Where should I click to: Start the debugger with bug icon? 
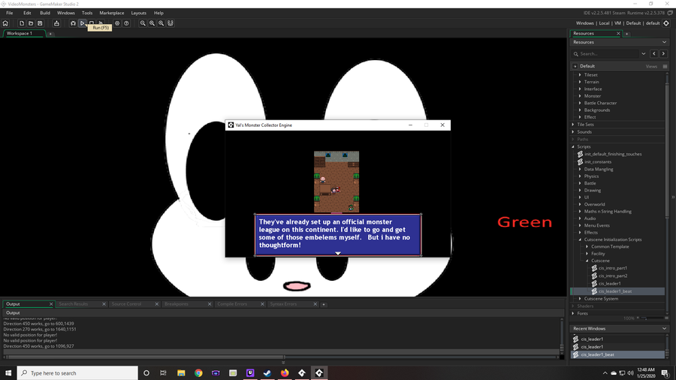[74, 23]
